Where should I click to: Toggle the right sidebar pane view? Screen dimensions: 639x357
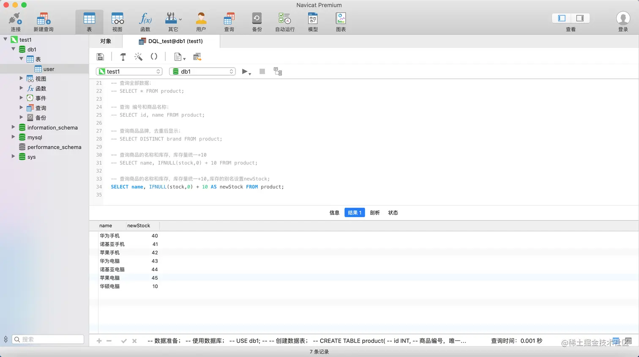[580, 18]
